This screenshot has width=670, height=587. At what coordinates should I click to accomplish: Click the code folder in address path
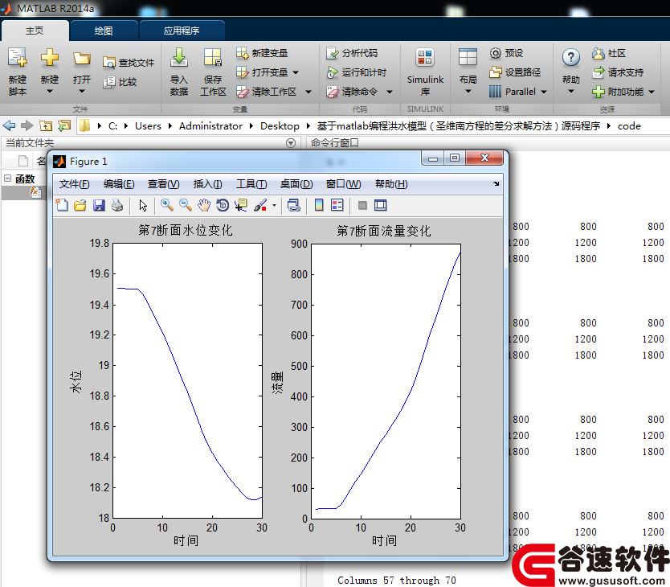[x=629, y=126]
